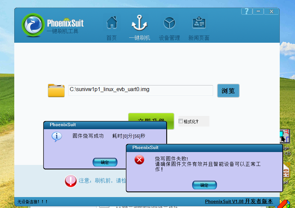Switch to 一键刷机 one-key flash tab

point(139,28)
